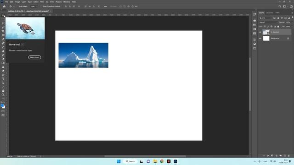This screenshot has height=165, width=294.
Task: Select the Move tool in the toolbar
Action: pyautogui.click(x=3, y=15)
